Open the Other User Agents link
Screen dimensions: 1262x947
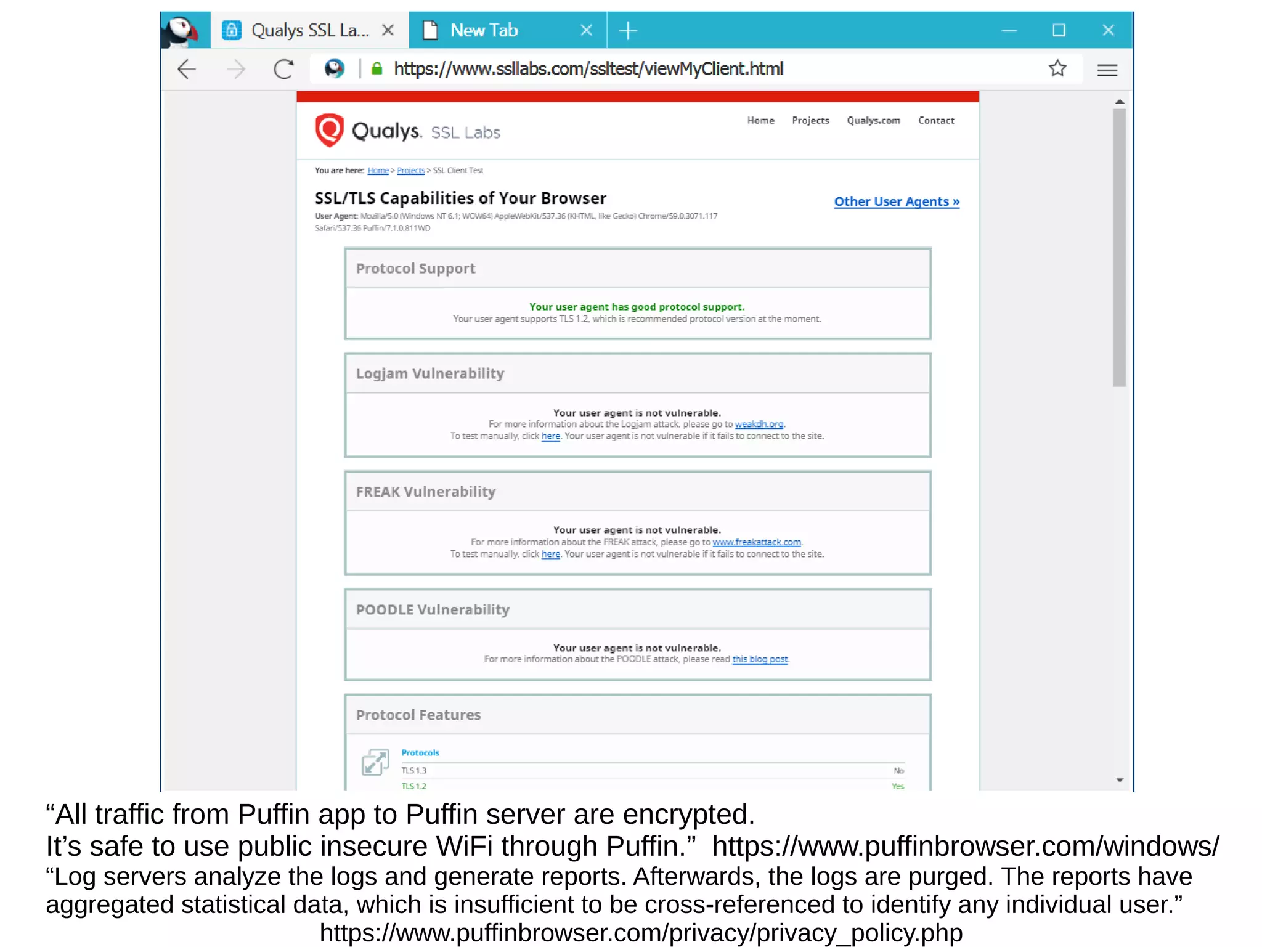pyautogui.click(x=897, y=201)
